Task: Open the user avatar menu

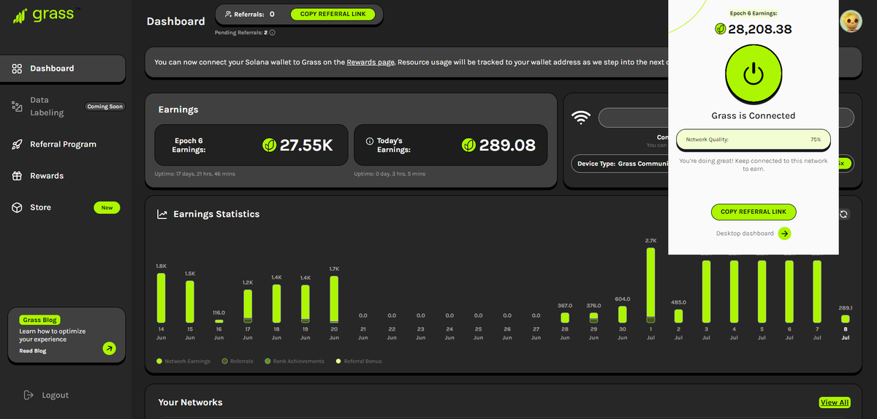Action: point(851,22)
